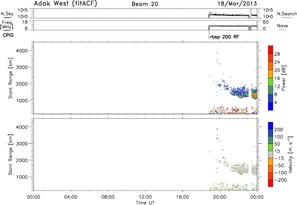
Task: Click the 'Velocity [m s-1]' colorbar label
Action: [290, 155]
